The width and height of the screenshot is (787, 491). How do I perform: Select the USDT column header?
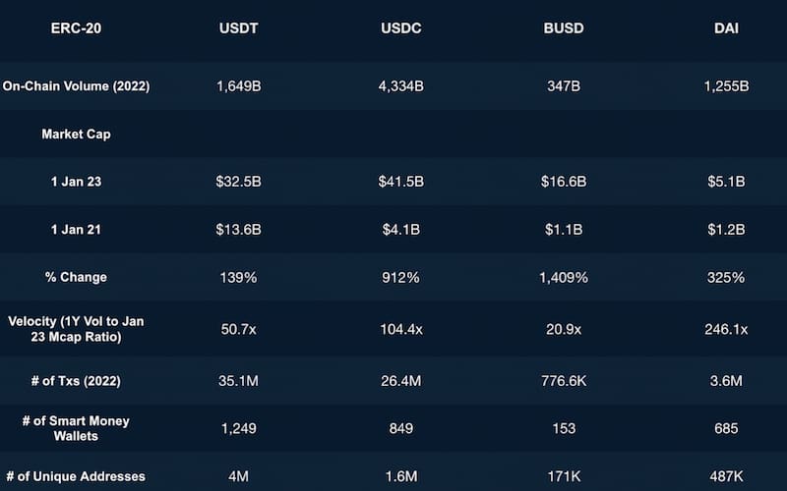click(237, 28)
